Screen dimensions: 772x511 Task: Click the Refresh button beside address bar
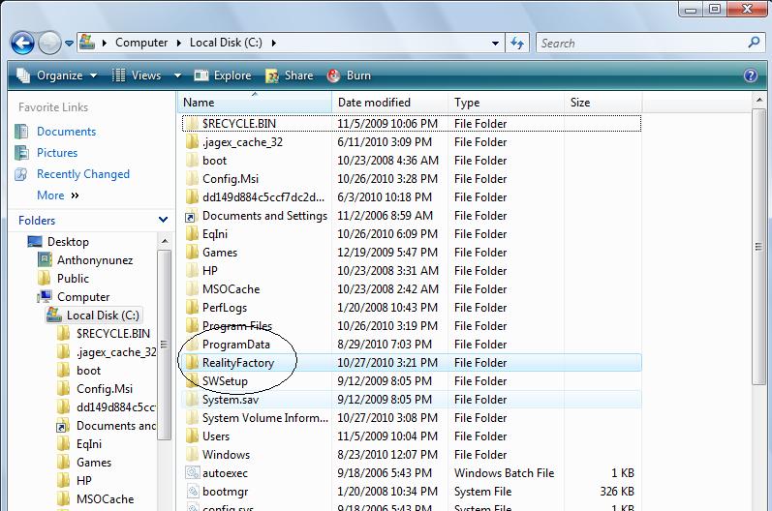(517, 43)
